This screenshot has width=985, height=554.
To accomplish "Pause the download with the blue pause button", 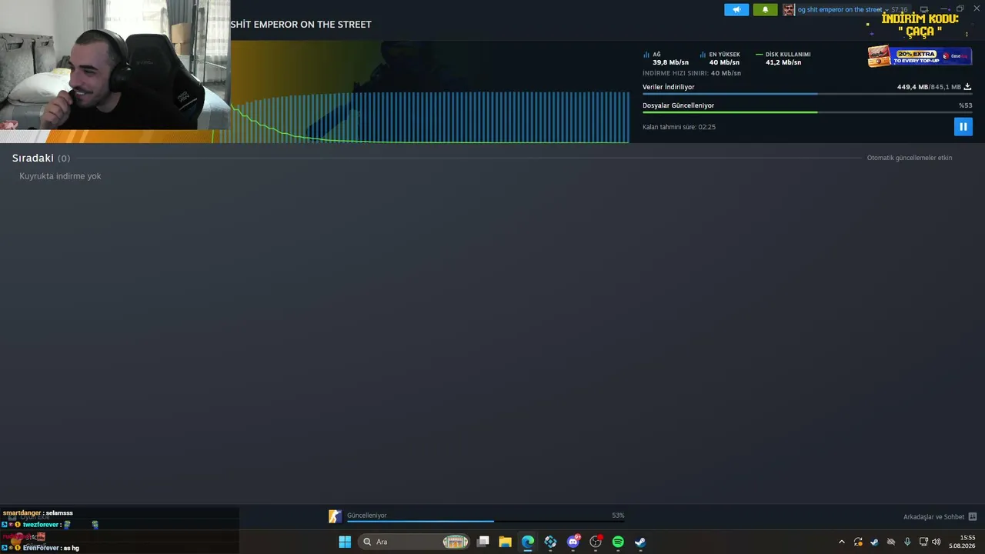I will coord(963,126).
